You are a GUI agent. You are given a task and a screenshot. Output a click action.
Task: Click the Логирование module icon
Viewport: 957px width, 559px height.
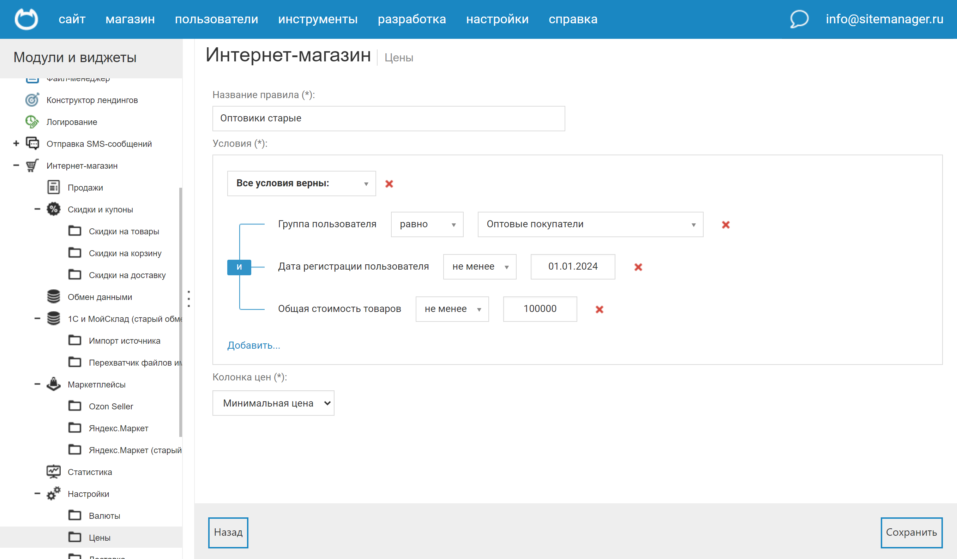click(x=32, y=121)
